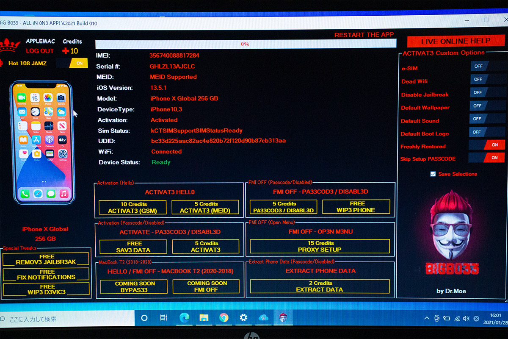Toggle the Default Sound switch
Viewport: 508px width, 339px height.
click(x=487, y=119)
